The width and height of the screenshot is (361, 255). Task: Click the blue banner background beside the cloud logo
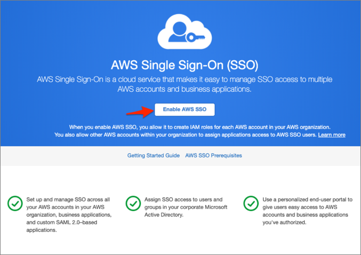click(80, 32)
